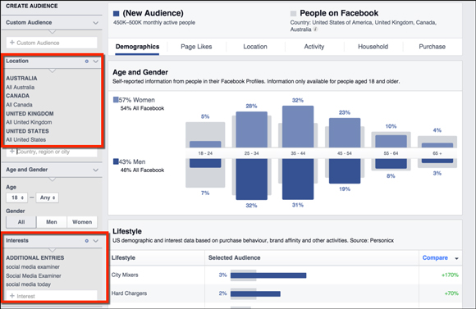The image size is (476, 309).
Task: Click lowercase social media examiner interest
Action: [33, 267]
